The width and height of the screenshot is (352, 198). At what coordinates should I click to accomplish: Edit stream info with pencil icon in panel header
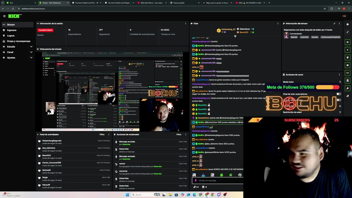click(334, 24)
